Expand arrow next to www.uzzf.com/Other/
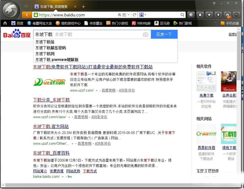Image resolution: width=244 pixels, height=189 pixels. pyautogui.click(x=72, y=144)
